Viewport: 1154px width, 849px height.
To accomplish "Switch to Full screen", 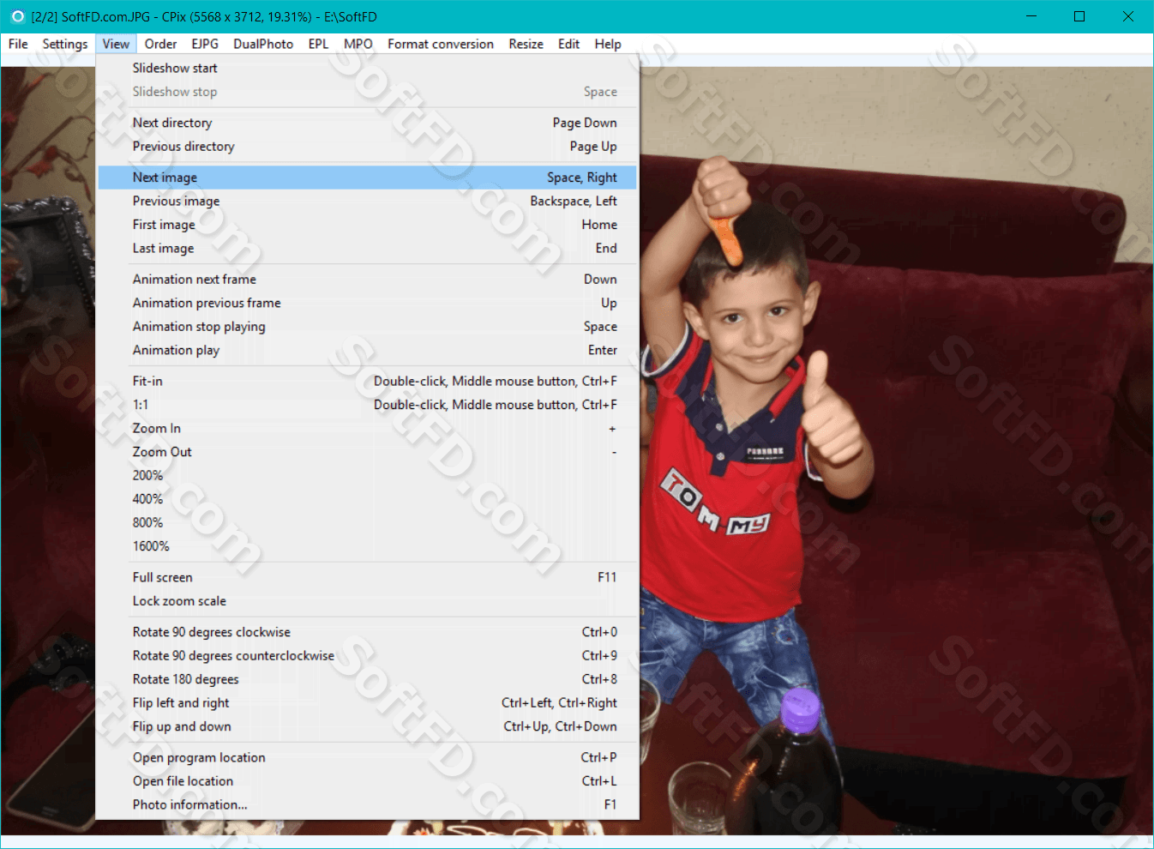I will (367, 577).
